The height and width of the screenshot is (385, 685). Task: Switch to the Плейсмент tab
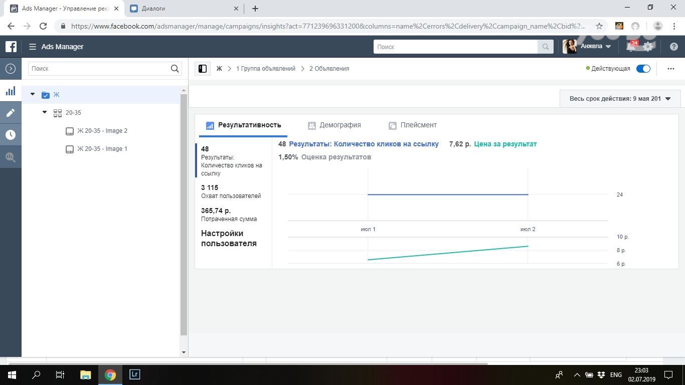(413, 125)
